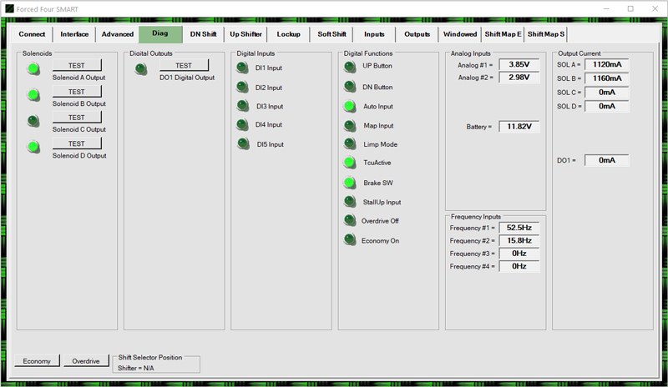The width and height of the screenshot is (668, 387).
Task: Click the Solenoid C indicator LED
Action: coord(33,121)
